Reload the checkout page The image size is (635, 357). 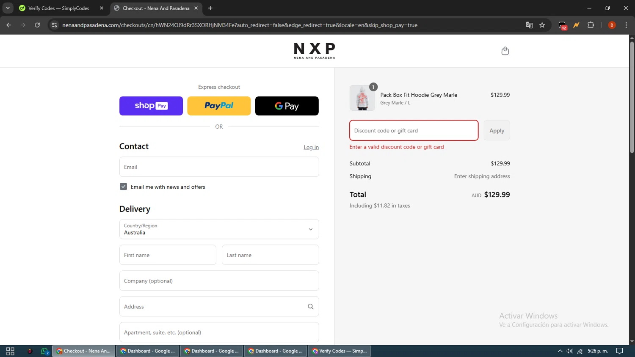37,25
